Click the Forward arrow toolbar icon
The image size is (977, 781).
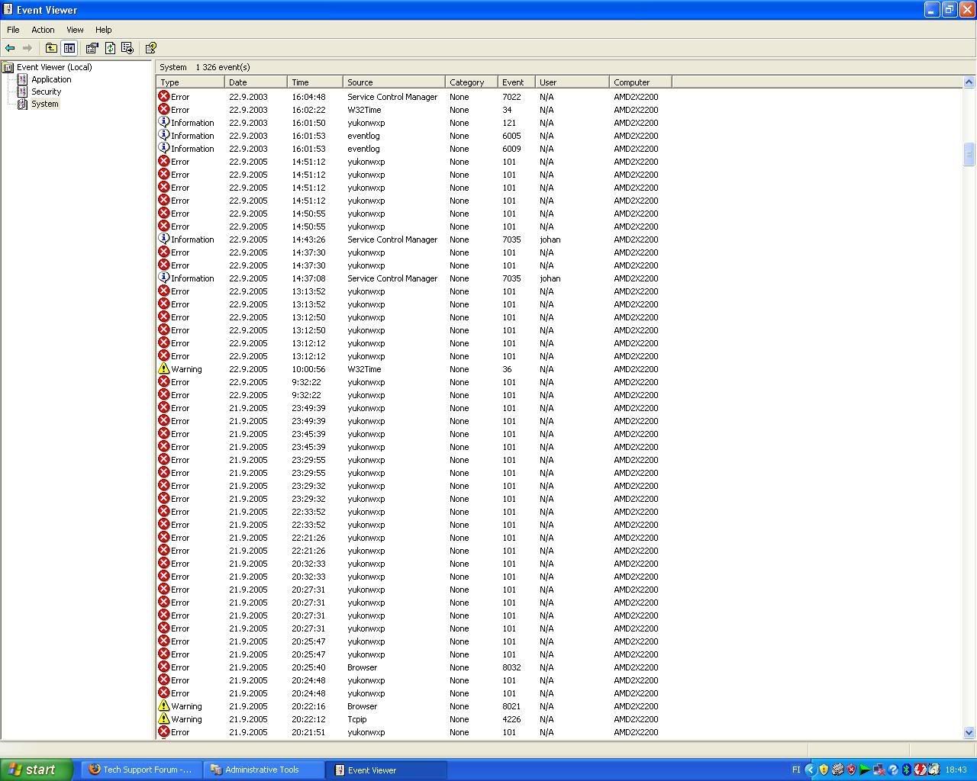pyautogui.click(x=27, y=48)
